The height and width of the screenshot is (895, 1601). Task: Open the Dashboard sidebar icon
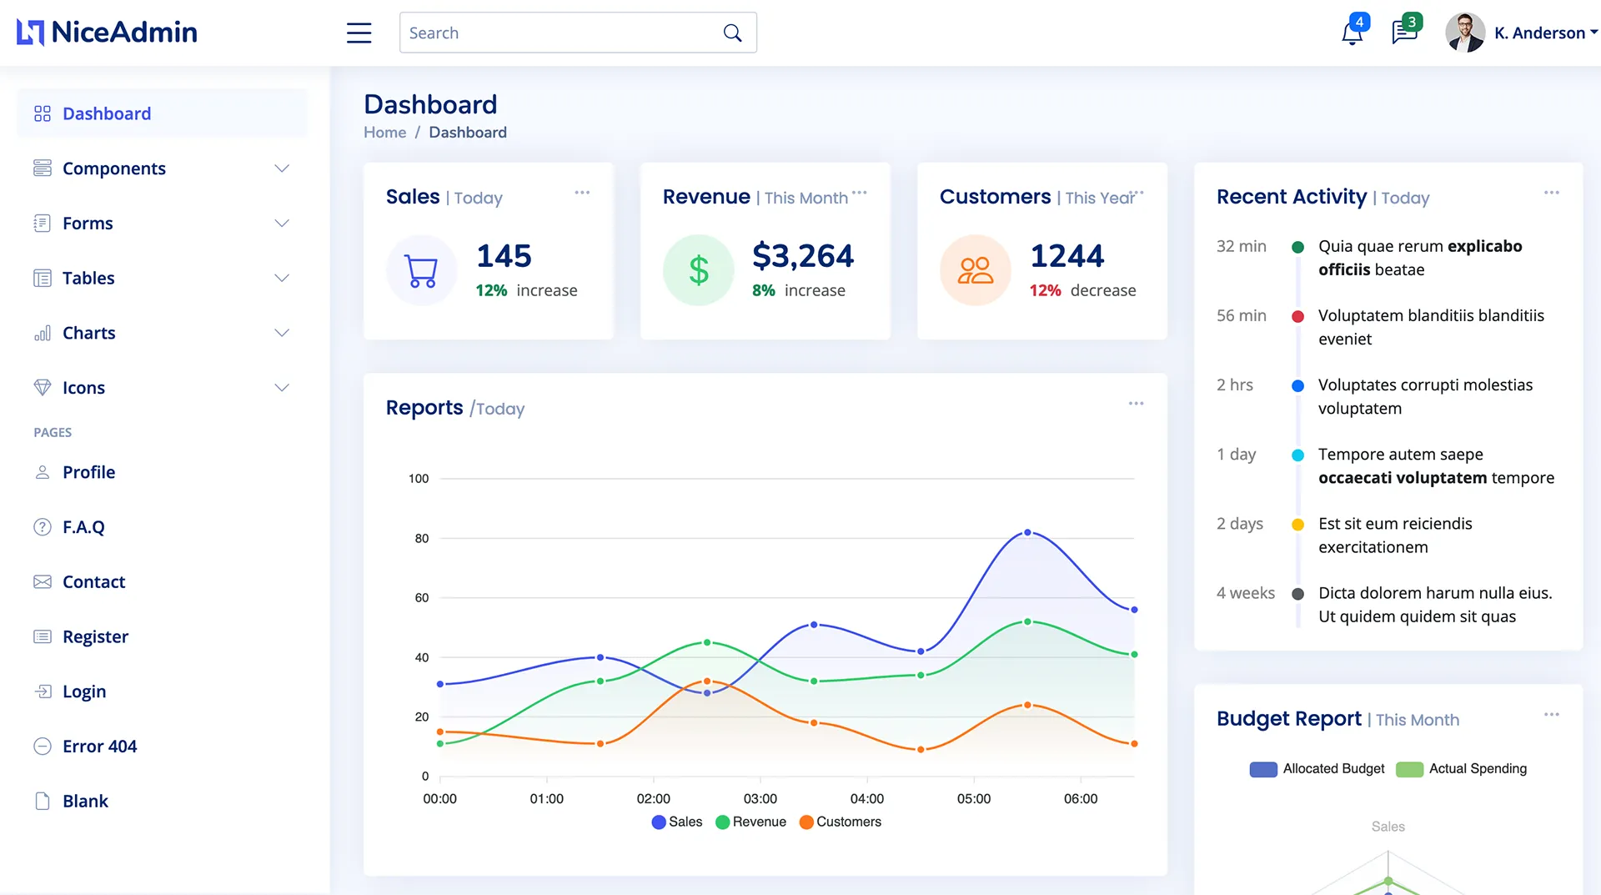43,113
